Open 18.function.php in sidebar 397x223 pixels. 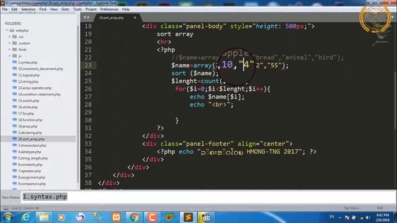30,120
